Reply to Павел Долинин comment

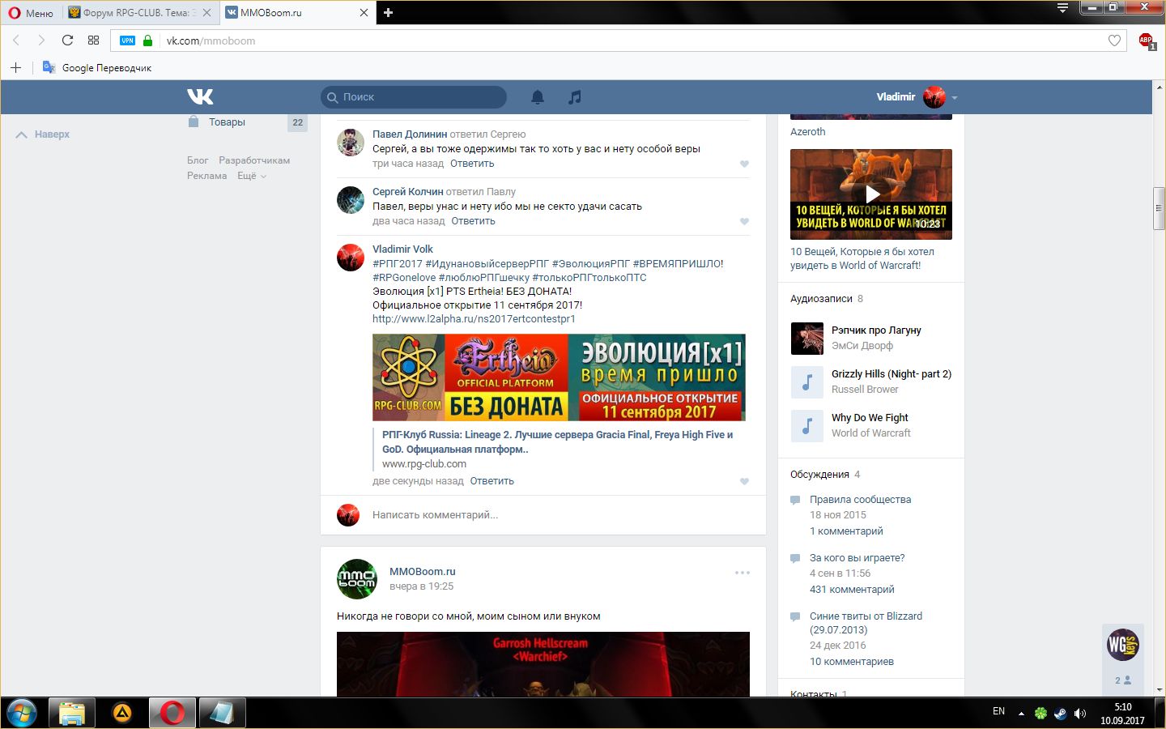point(472,164)
